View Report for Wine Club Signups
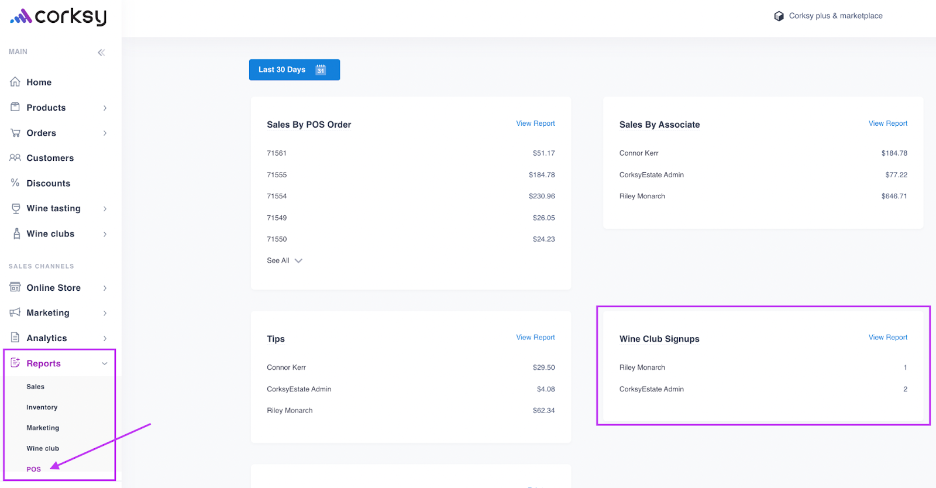Screen dimensions: 936x488 click(887, 338)
